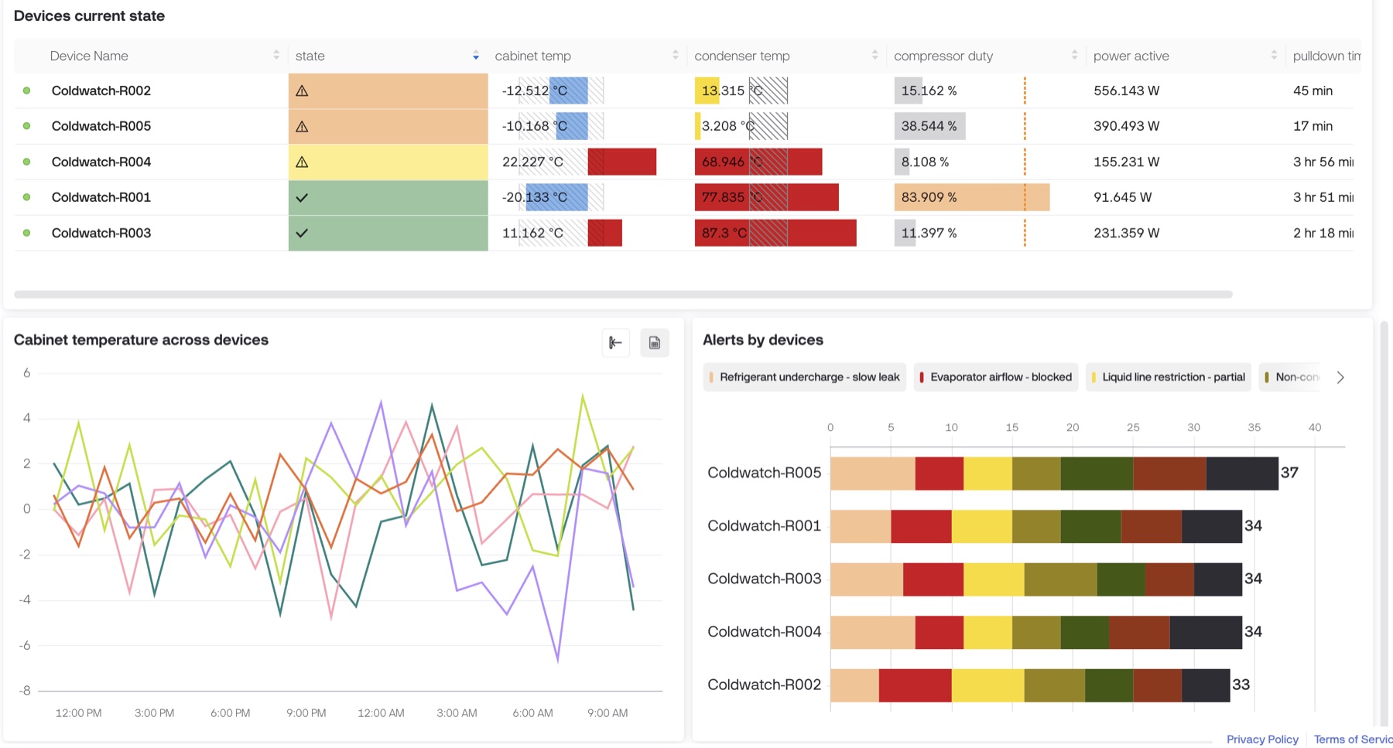
Task: Click the green status dot for Coldwatch-R001
Action: (x=27, y=197)
